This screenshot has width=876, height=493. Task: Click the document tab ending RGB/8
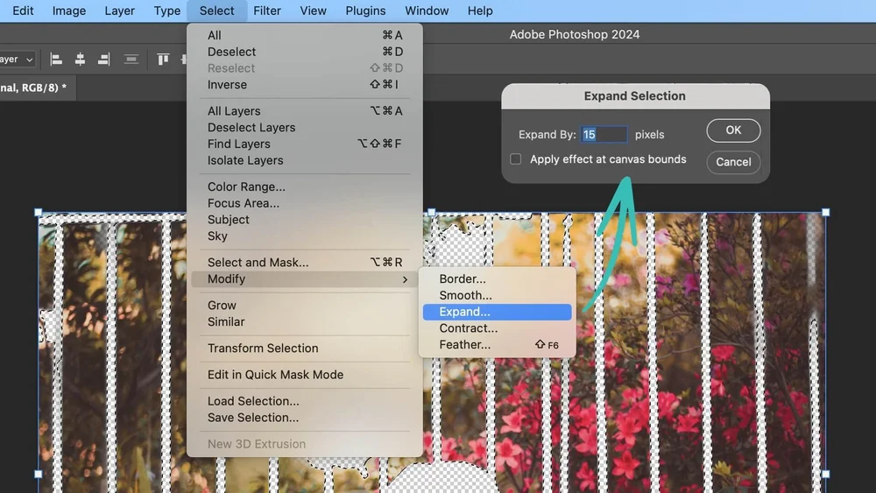[x=37, y=88]
